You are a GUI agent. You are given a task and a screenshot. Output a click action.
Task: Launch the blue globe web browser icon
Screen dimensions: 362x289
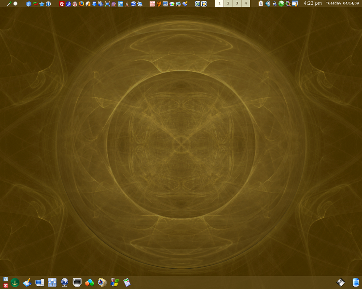click(65, 283)
